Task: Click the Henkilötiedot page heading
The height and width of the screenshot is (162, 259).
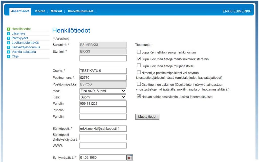Action: click(x=71, y=30)
